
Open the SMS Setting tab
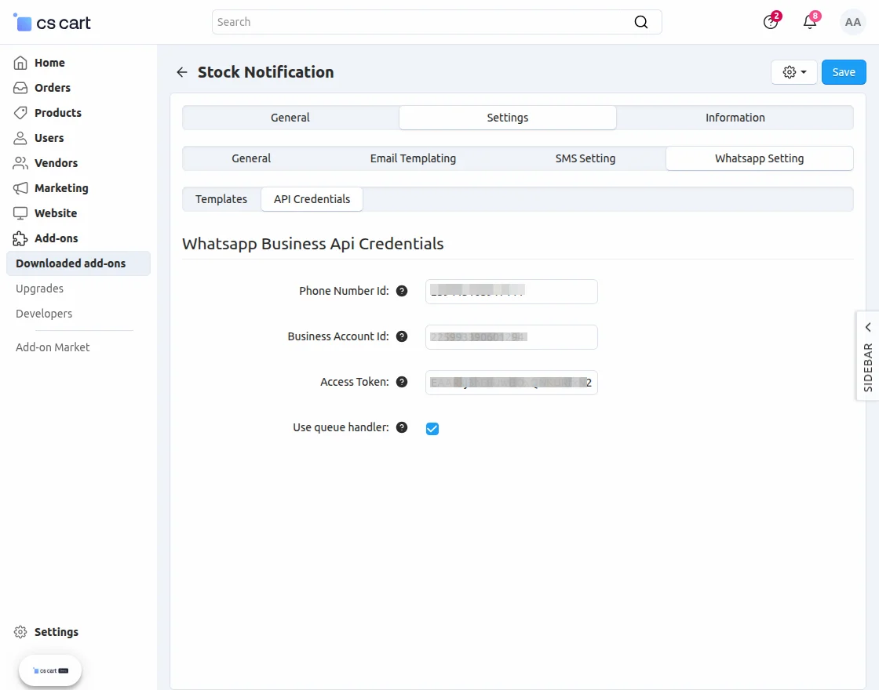pyautogui.click(x=585, y=158)
